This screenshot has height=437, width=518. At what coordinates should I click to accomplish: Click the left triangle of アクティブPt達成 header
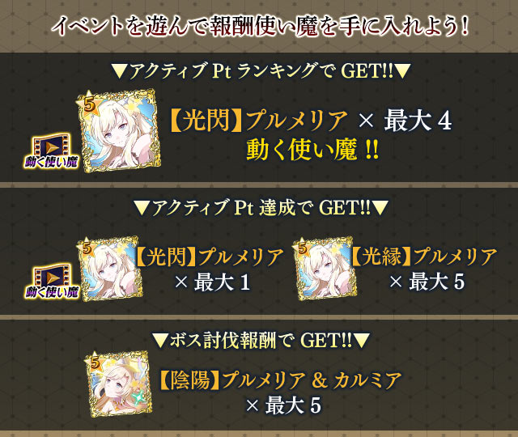click(142, 209)
